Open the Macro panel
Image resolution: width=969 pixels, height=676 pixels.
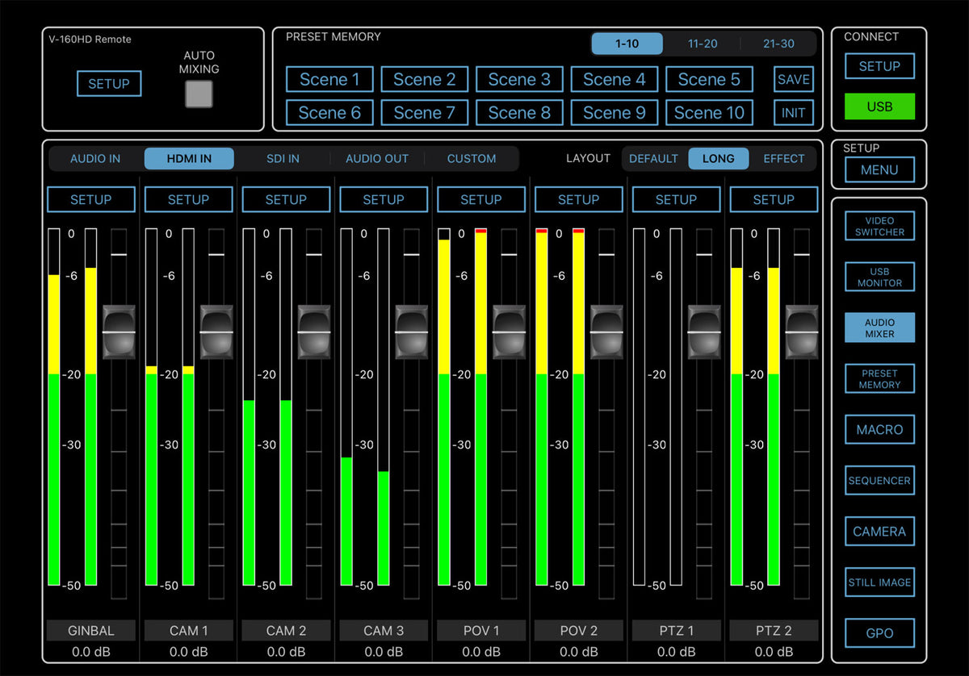[x=879, y=429]
